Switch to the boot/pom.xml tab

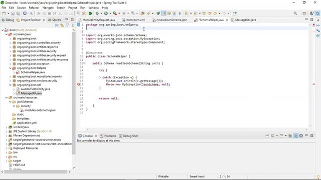[134, 20]
